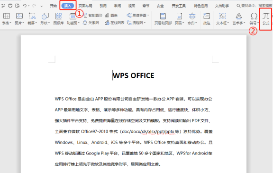Insert a 图表 chart

coord(111,15)
